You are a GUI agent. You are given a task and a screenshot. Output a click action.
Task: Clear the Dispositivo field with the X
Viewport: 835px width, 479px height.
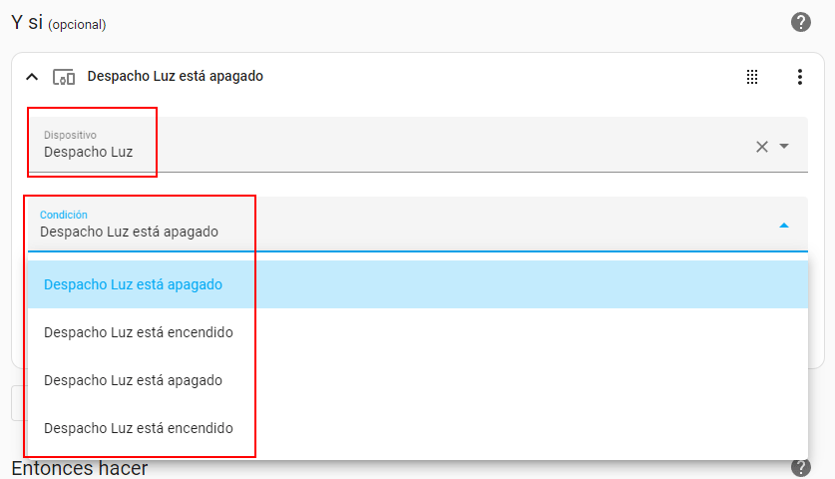click(x=762, y=147)
